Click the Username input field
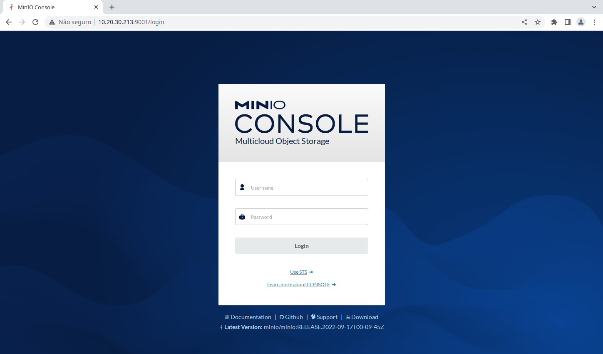The width and height of the screenshot is (603, 354). coord(308,188)
